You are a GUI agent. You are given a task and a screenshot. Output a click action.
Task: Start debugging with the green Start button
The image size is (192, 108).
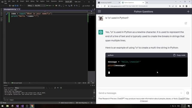click(x=49, y=6)
